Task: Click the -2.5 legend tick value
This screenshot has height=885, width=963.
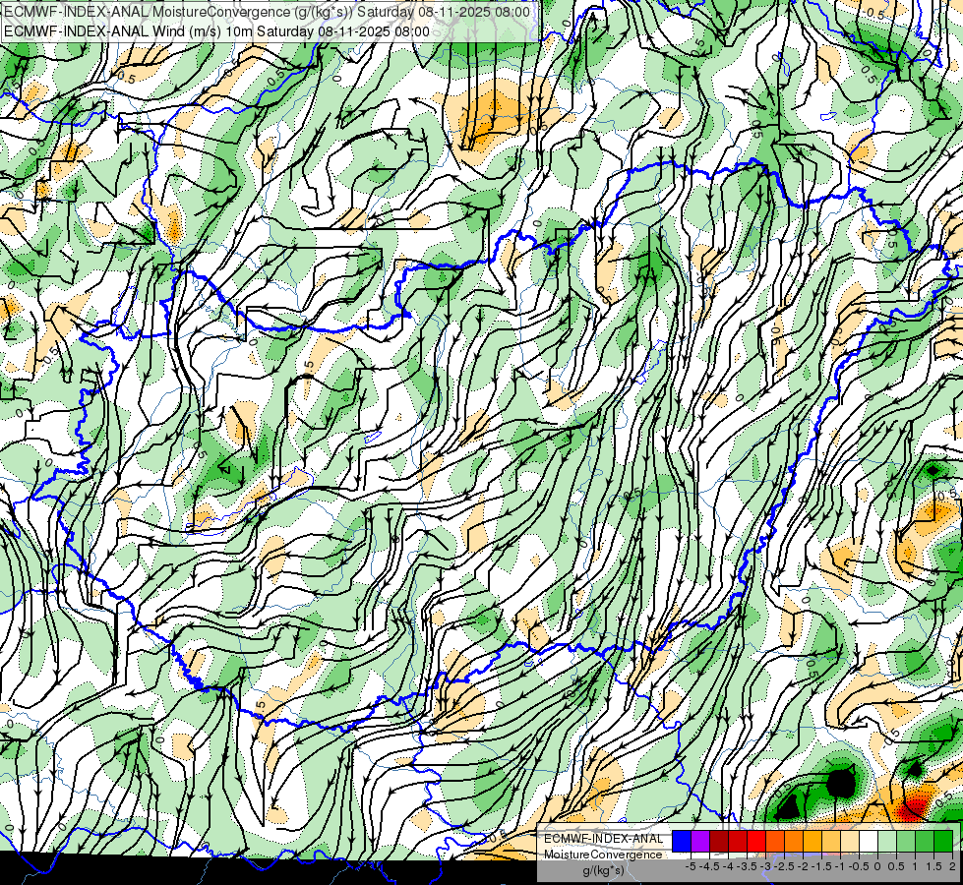Action: click(x=784, y=866)
